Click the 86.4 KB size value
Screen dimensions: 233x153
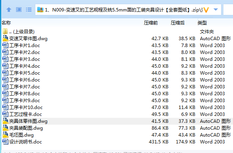(x=160, y=128)
